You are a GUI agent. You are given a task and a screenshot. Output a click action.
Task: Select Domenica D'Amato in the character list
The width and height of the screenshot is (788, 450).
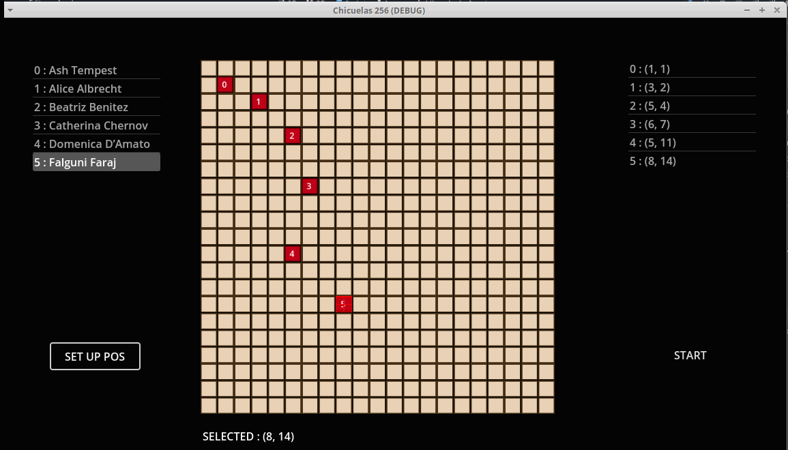click(96, 144)
